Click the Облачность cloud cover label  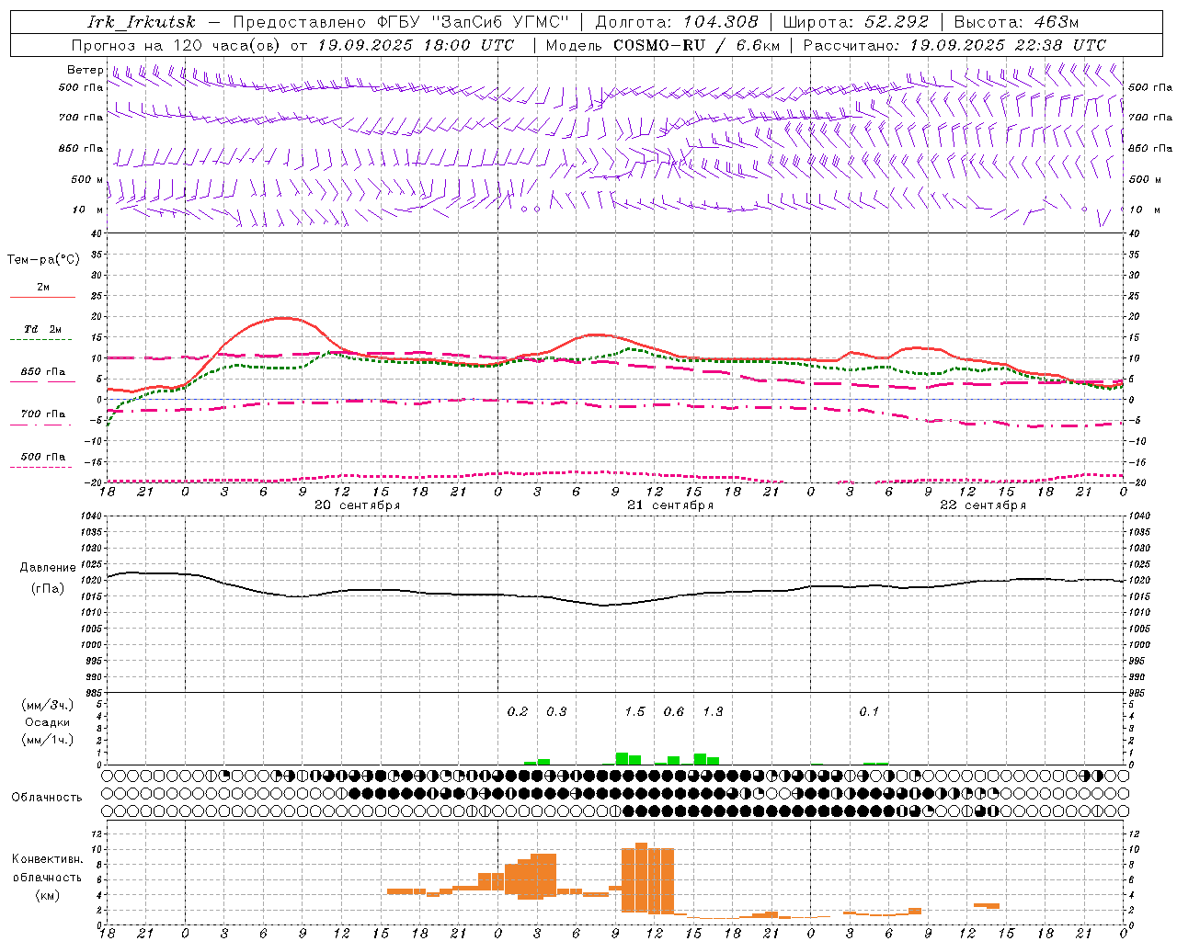47,798
